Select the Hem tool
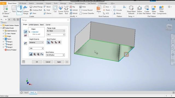175x98 pixels. coord(33,13)
